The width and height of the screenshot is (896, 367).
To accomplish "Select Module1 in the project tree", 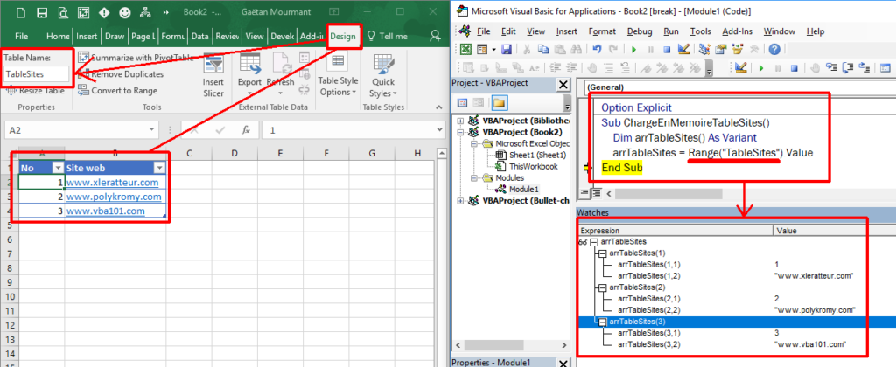I will 524,188.
